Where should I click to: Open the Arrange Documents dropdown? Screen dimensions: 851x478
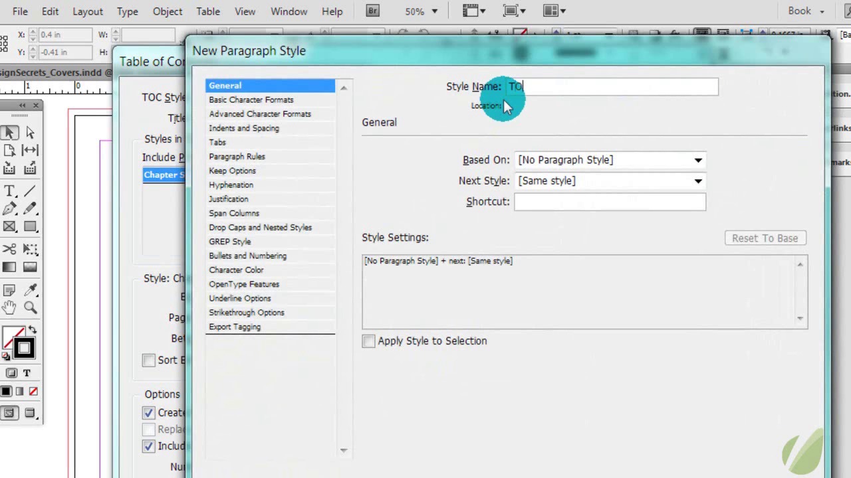pyautogui.click(x=554, y=11)
